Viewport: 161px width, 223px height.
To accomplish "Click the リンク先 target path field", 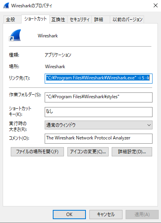I will pyautogui.click(x=99, y=78).
